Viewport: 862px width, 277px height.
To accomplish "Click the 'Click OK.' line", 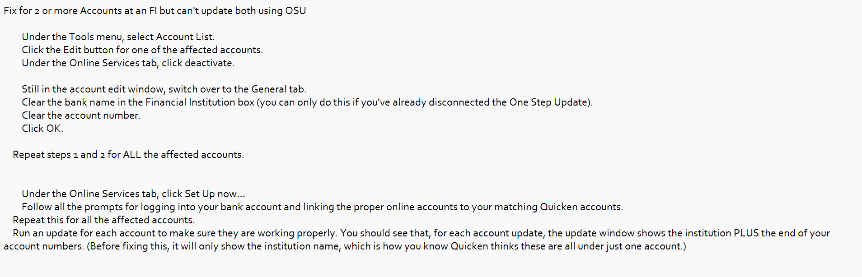I will click(x=42, y=129).
